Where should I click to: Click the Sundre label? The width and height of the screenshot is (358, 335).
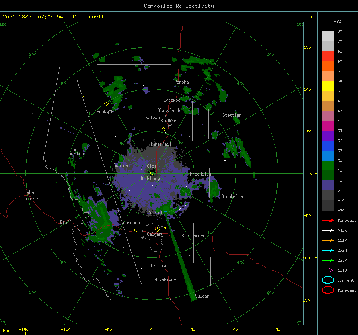(121, 165)
